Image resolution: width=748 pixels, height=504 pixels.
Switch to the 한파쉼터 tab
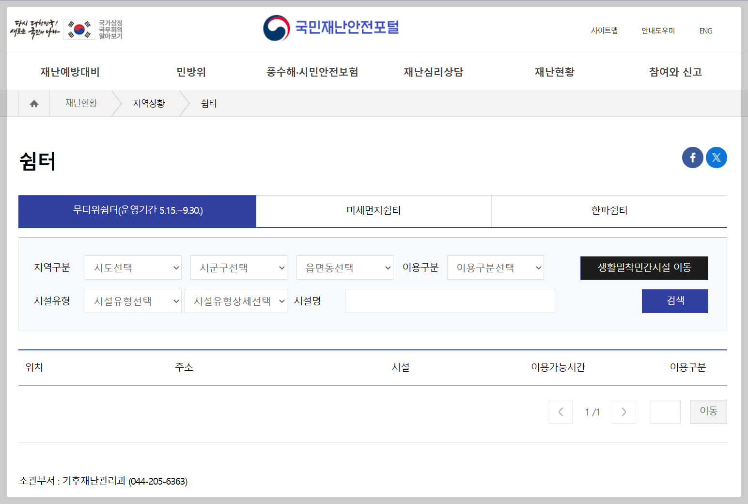(608, 211)
